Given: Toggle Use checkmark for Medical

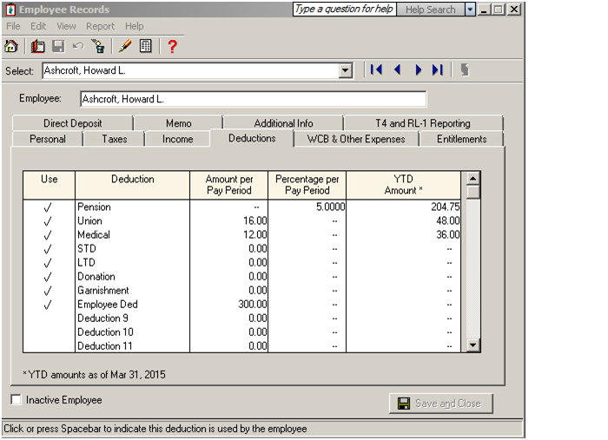Looking at the screenshot, I should 48,235.
